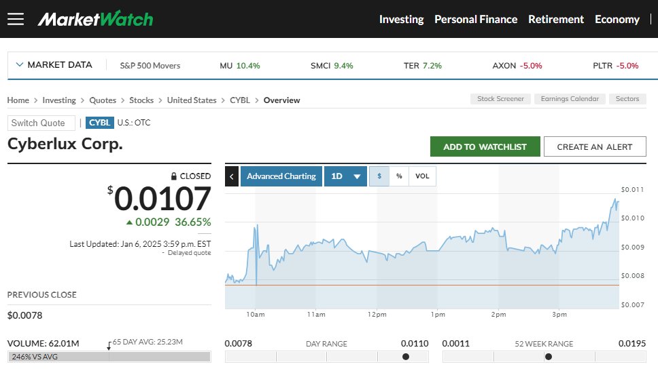Screen dimensions: 658x375
Task: Click the Overview breadcrumb text
Action: point(281,100)
